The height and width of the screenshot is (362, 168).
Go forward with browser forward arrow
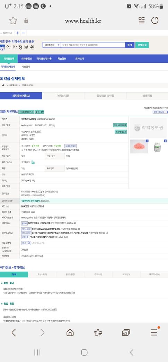[42, 332]
